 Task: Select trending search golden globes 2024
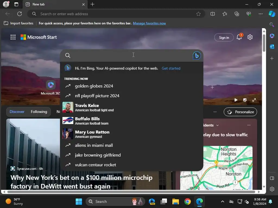tap(132, 86)
